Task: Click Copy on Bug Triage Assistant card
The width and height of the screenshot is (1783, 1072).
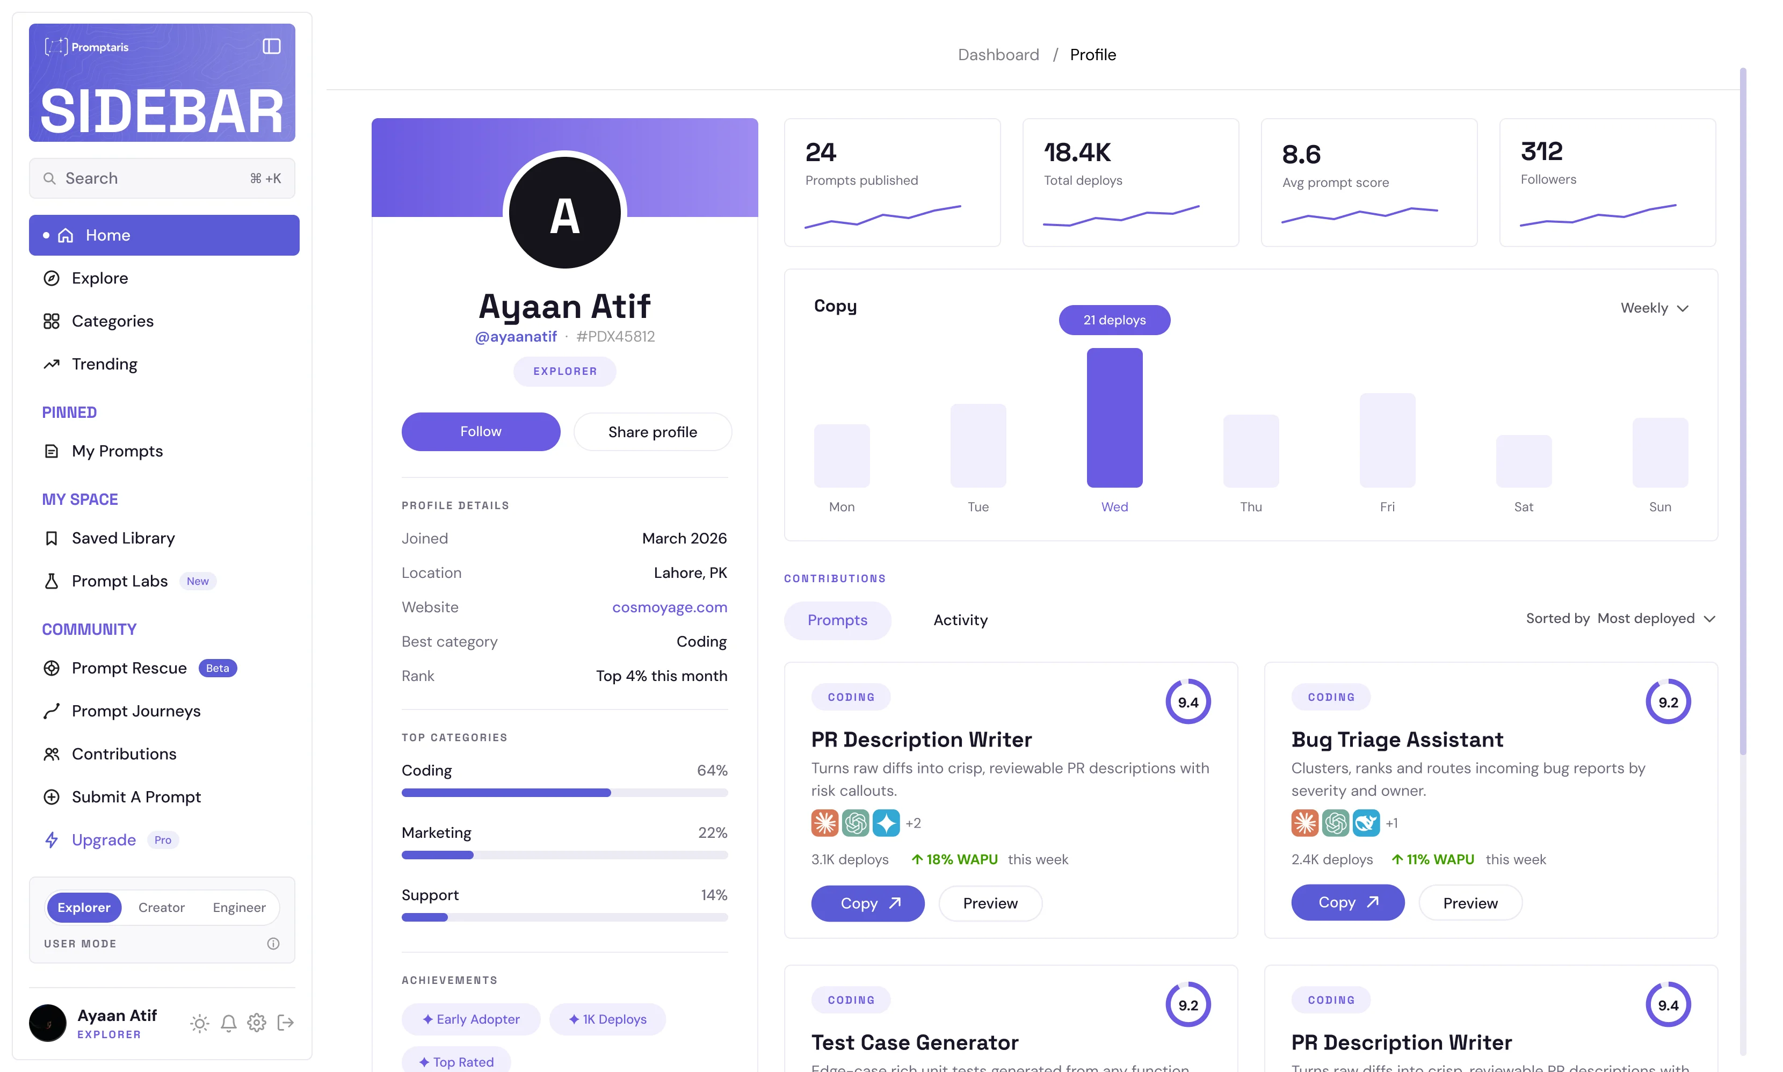Action: (x=1347, y=903)
